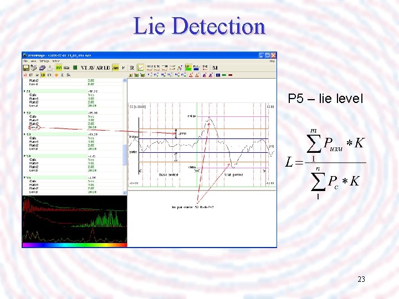Click the Yes value of S2 Calc

tap(91, 116)
